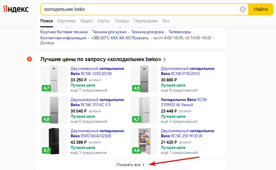
Task: Open Beko RCNK 335E20VW product link
Action: [x=97, y=71]
